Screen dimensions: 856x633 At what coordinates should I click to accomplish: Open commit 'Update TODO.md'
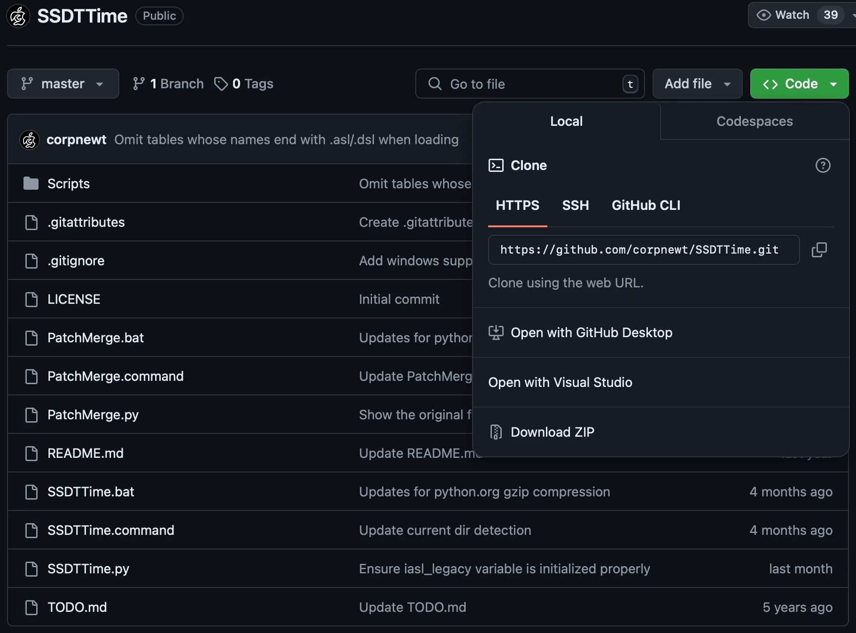[412, 607]
